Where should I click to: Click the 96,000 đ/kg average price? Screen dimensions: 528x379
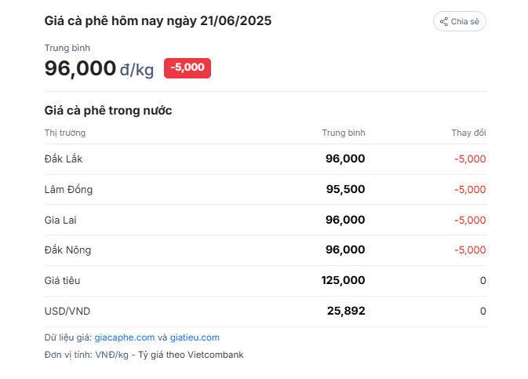(x=99, y=68)
